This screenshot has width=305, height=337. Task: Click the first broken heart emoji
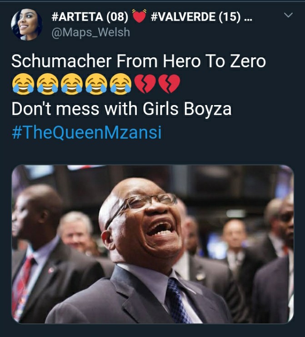[x=145, y=84]
